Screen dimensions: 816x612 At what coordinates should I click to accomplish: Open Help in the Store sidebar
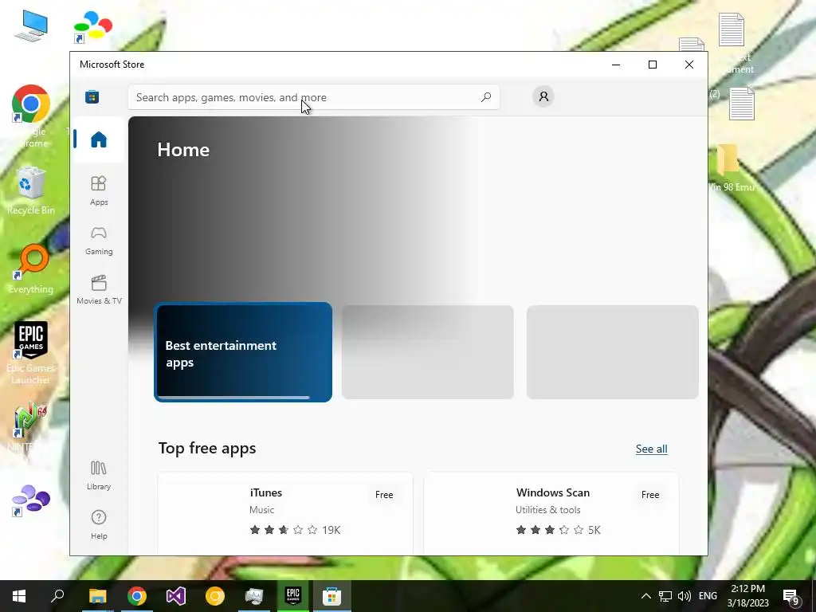[x=98, y=524]
